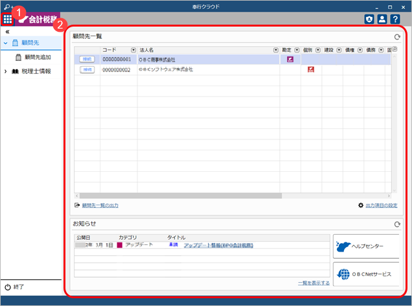Click the 勘定 product icon for OBC商事
The height and width of the screenshot is (306, 412).
point(290,60)
